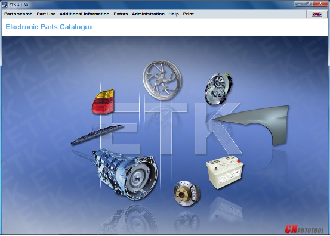Click the ETK app icon in title bar

coord(5,5)
